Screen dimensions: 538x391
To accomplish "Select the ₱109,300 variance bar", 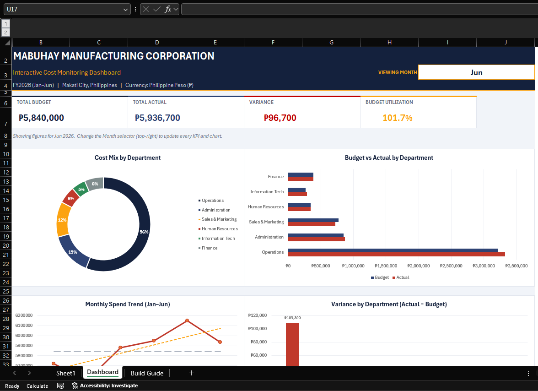I will pyautogui.click(x=292, y=344).
